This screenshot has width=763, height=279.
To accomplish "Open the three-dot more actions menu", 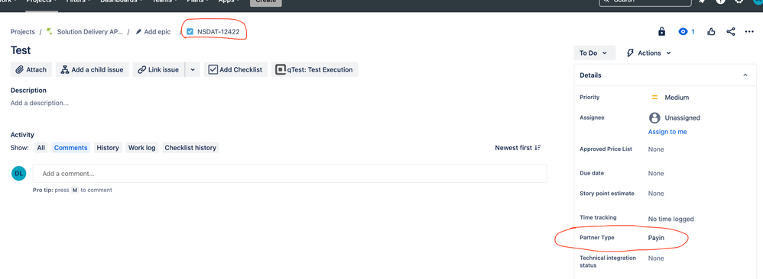I will (x=749, y=31).
